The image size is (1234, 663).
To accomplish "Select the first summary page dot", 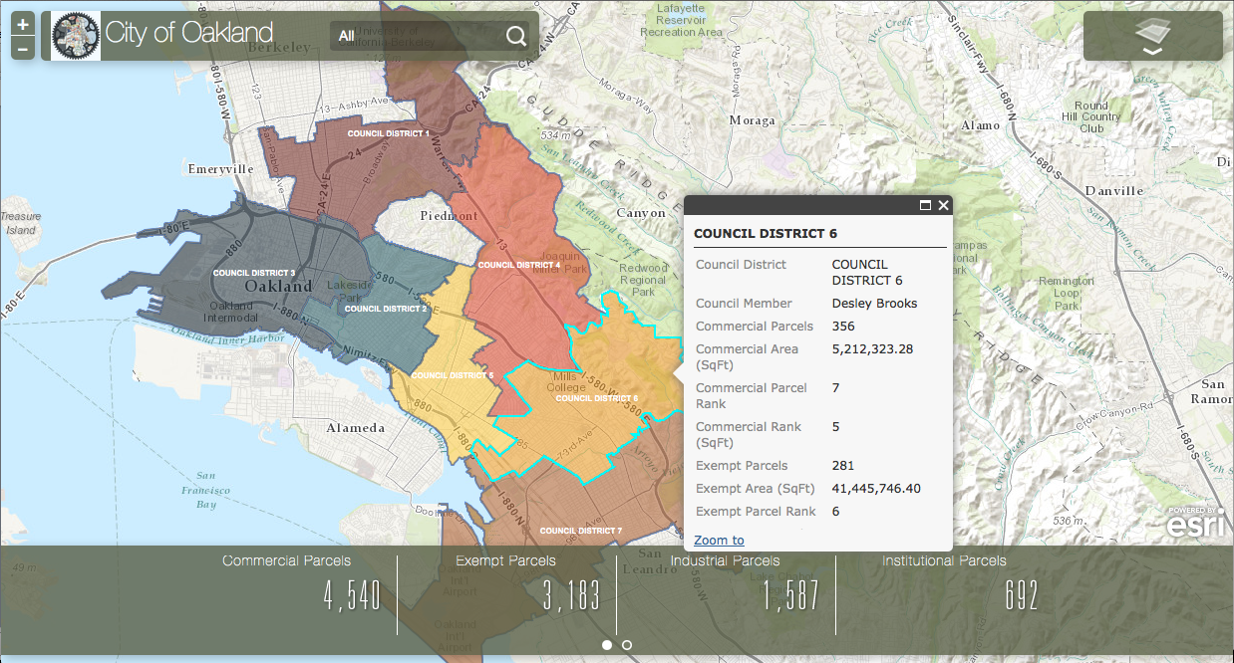I will [x=607, y=645].
